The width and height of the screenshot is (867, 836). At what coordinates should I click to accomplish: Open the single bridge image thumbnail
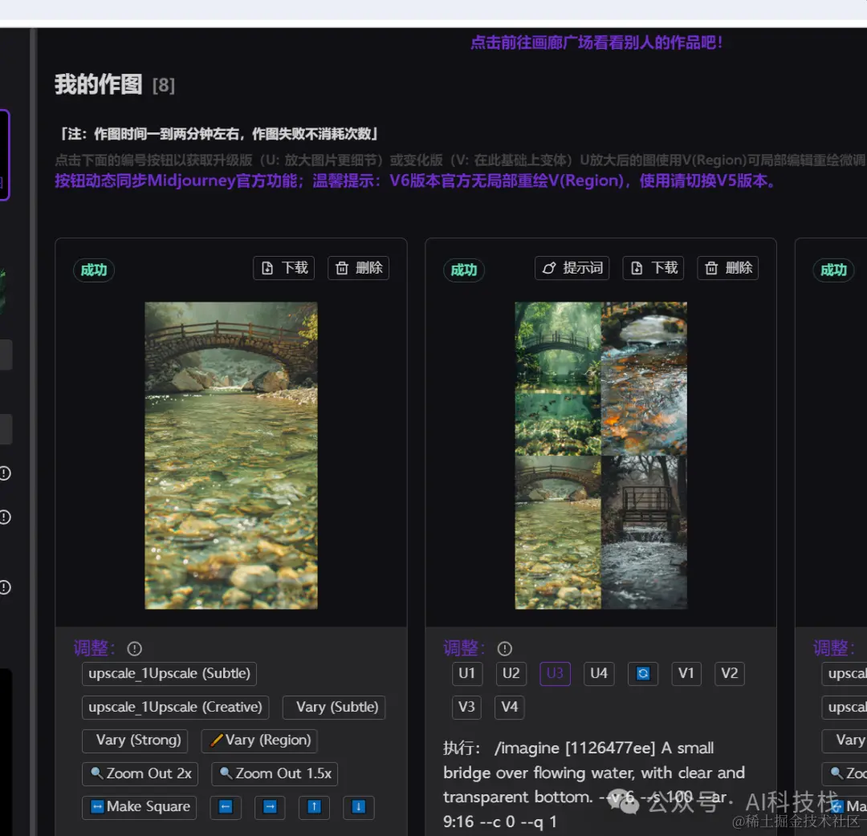pos(231,455)
